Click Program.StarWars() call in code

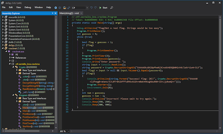99,85
